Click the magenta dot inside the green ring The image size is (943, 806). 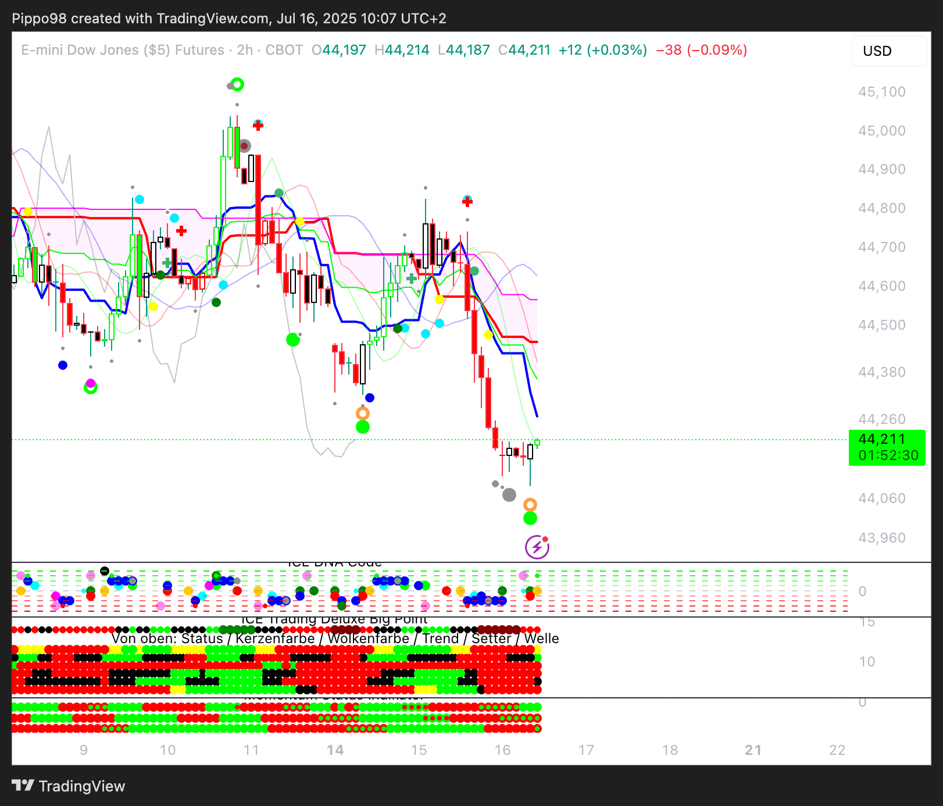click(91, 384)
